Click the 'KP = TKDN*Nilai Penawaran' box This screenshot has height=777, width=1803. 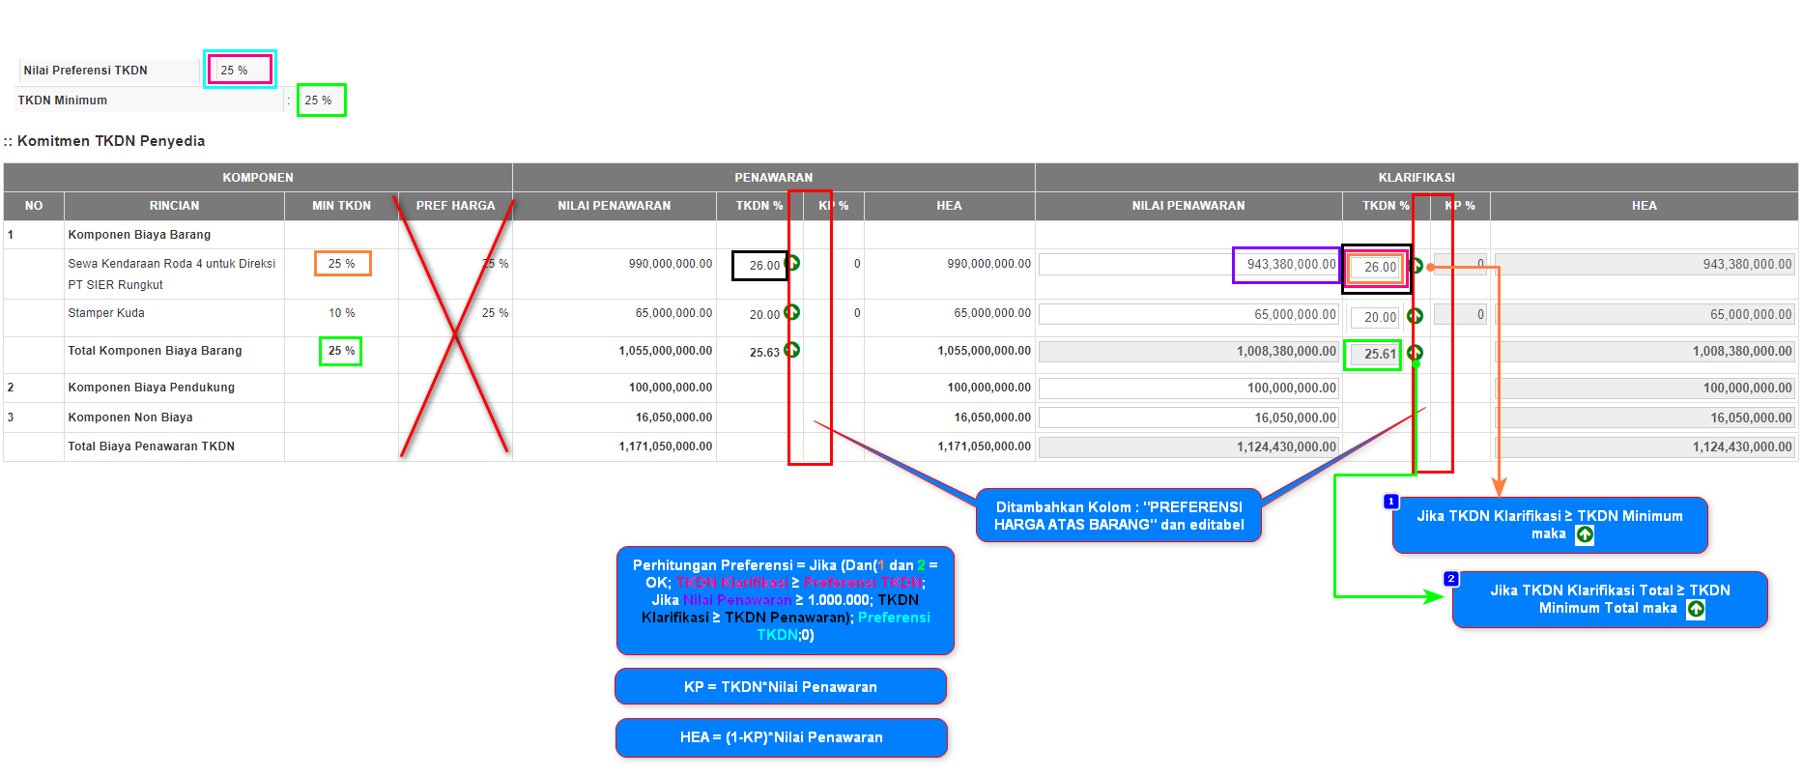781,687
